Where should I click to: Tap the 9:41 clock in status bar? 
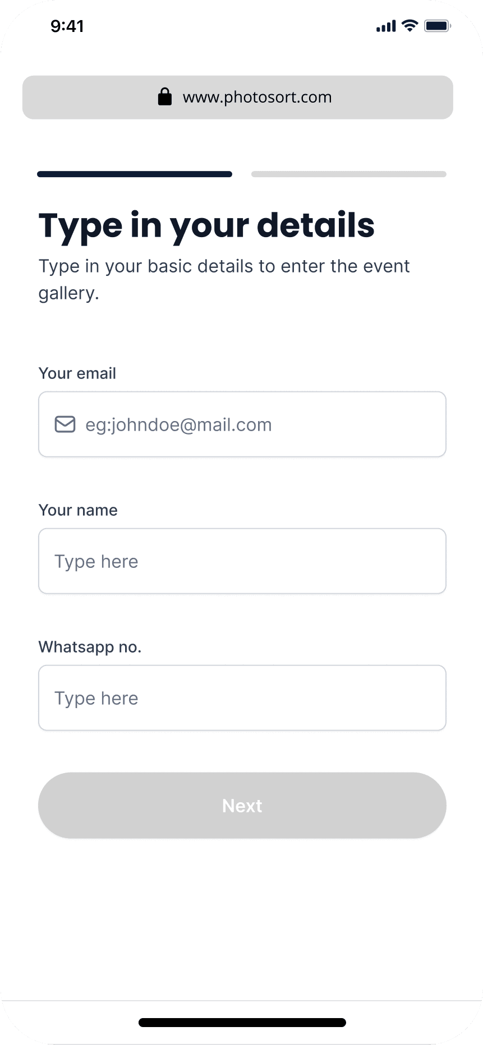67,26
